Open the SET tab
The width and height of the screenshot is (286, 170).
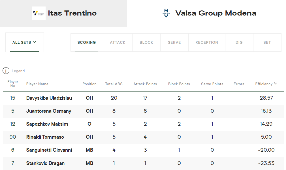pyautogui.click(x=267, y=42)
